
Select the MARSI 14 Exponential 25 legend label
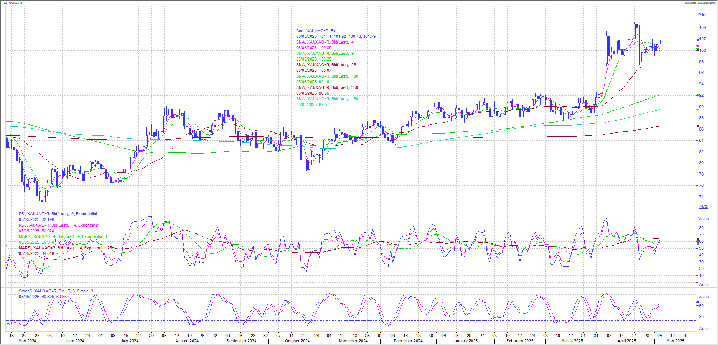point(65,248)
